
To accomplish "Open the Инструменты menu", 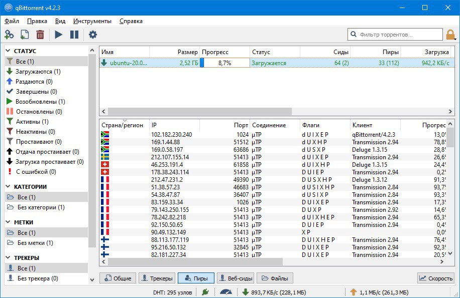I will [x=92, y=21].
